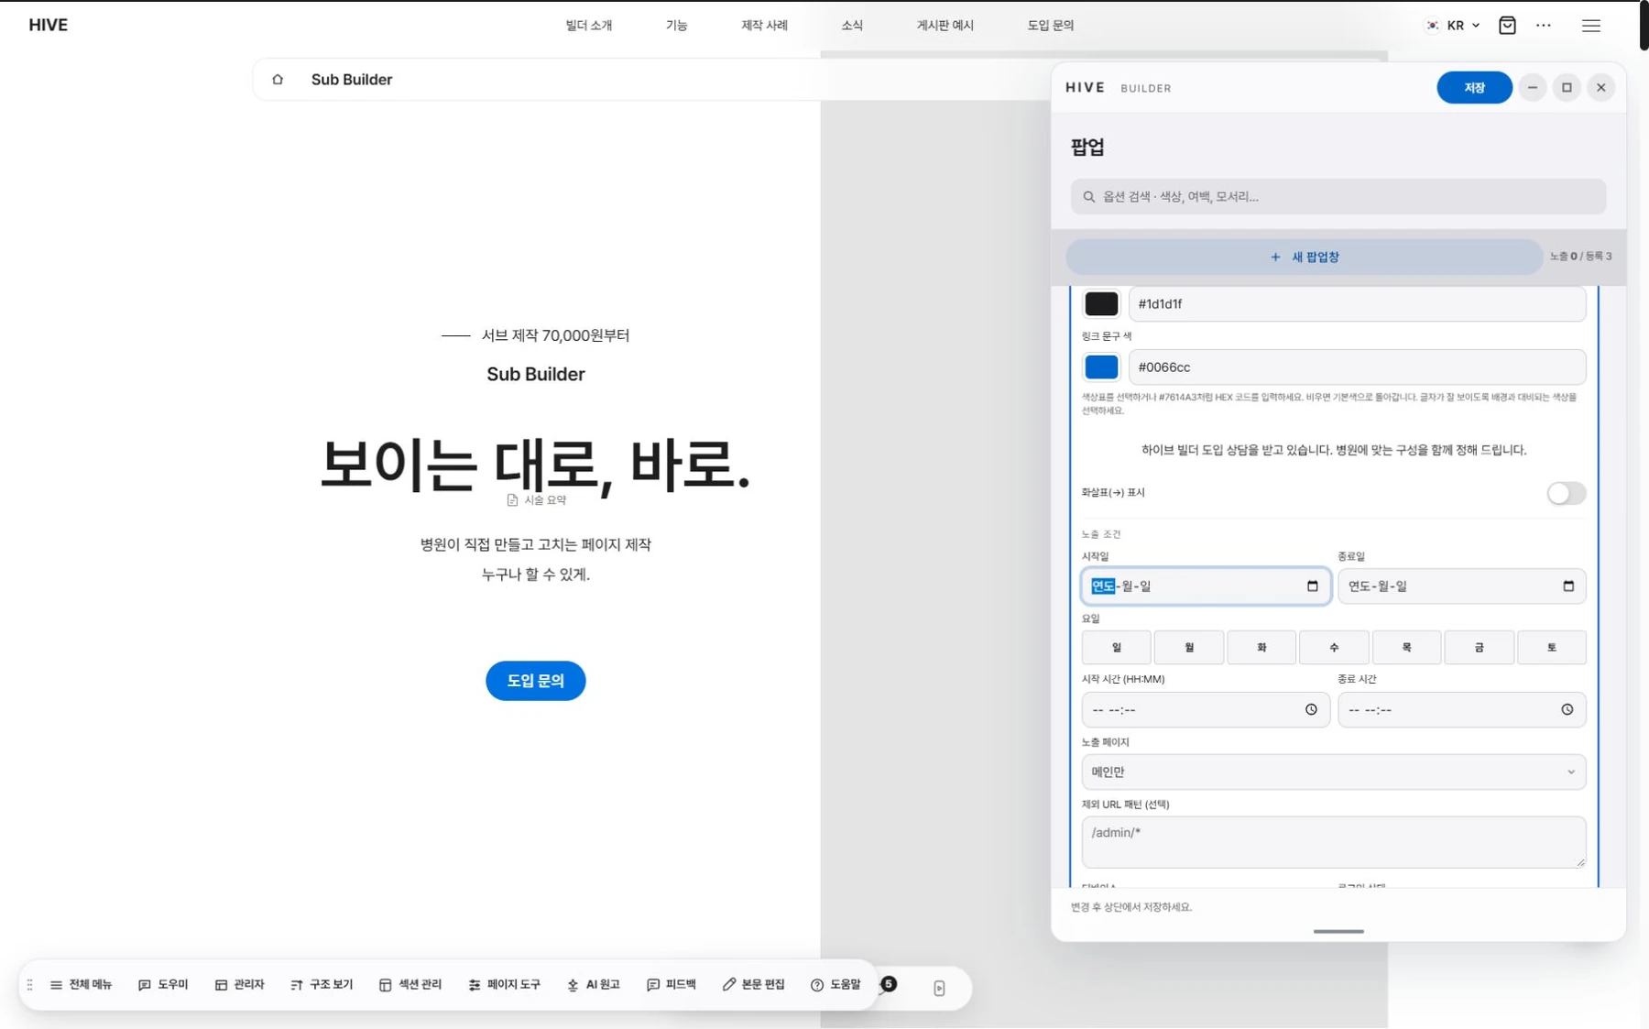Open 구조 보기 in the bottom toolbar
Screen dimensions: 1649x1029
pos(322,985)
